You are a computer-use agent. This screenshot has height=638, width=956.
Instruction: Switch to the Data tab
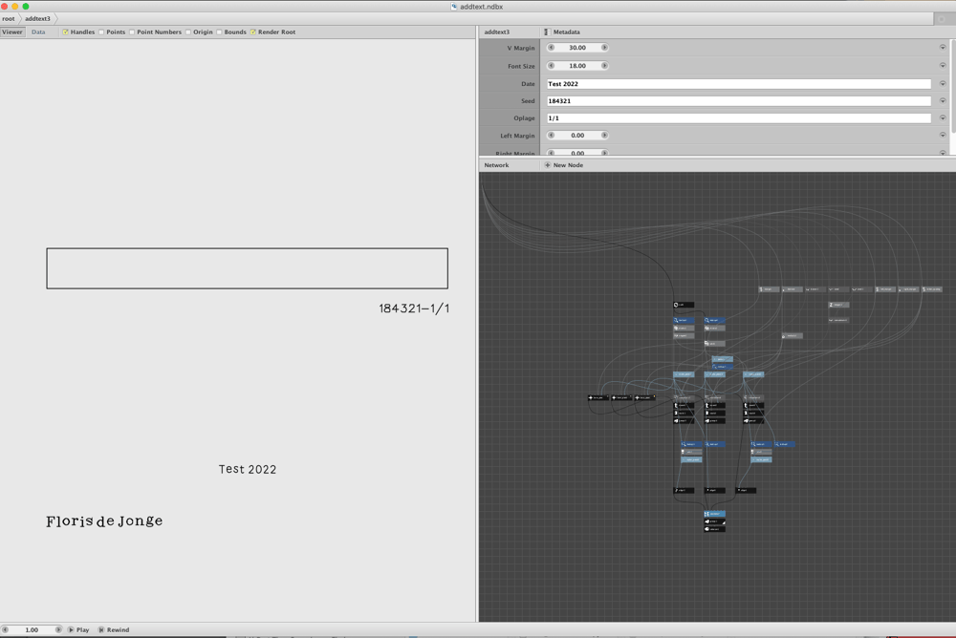click(x=38, y=32)
